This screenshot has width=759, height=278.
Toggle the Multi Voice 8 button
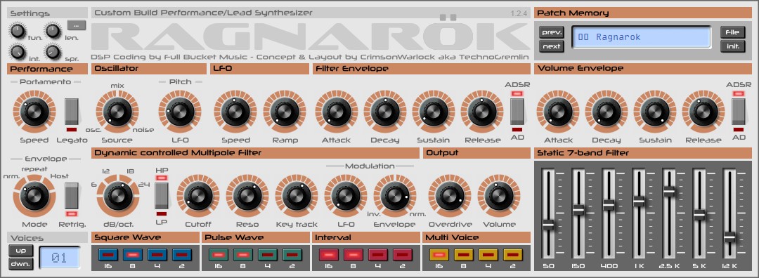point(464,255)
